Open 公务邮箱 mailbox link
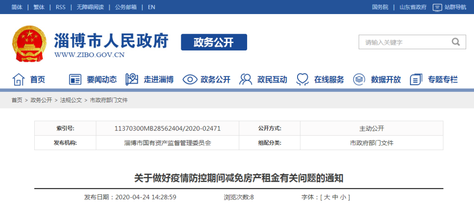474x208 pixels. pyautogui.click(x=126, y=7)
